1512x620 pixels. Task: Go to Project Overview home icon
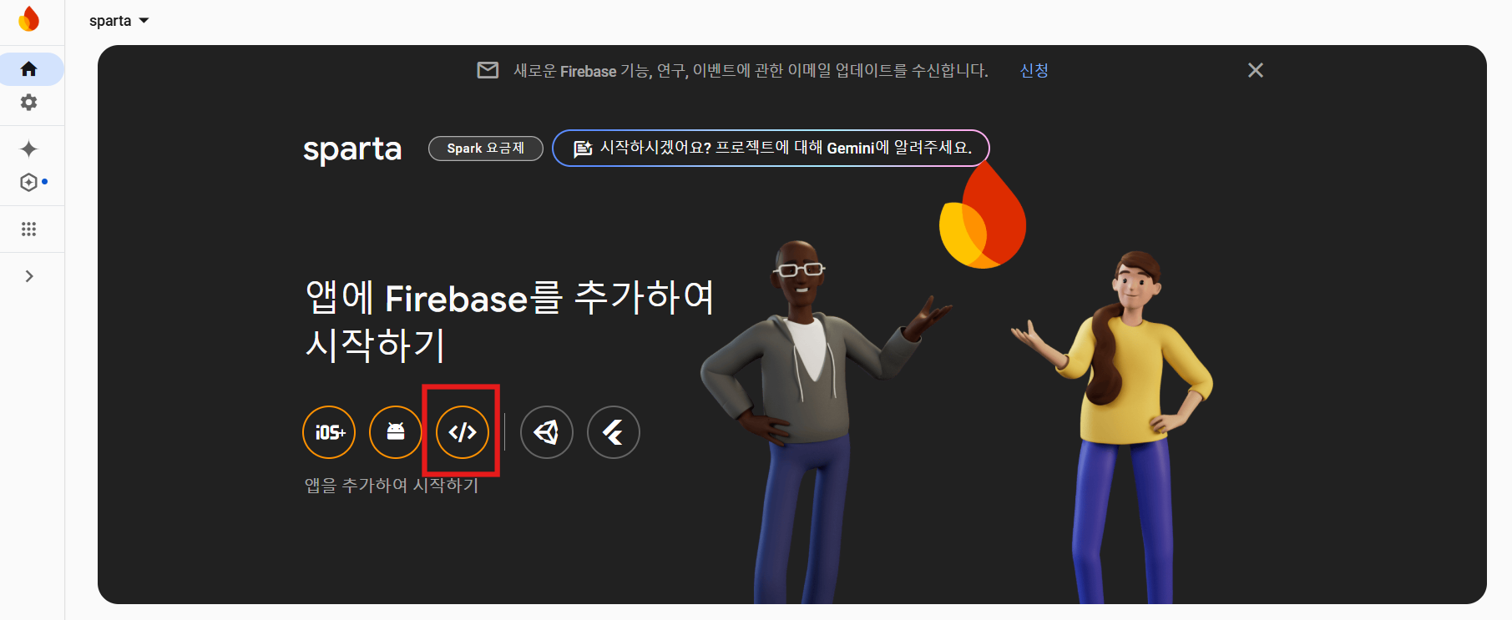[x=29, y=69]
